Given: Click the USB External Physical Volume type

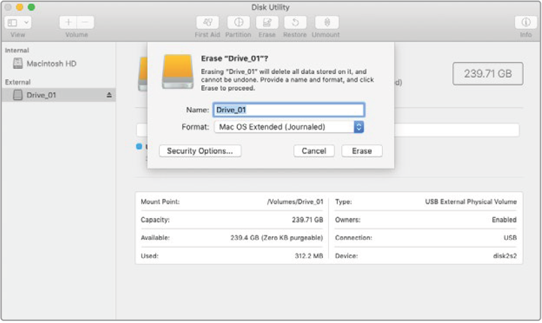Looking at the screenshot, I should click(471, 202).
